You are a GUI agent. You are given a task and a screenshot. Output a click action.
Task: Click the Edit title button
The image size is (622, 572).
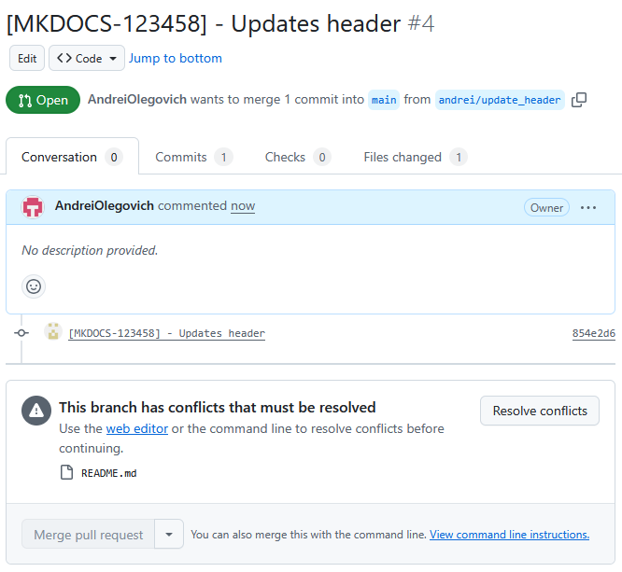pos(27,58)
